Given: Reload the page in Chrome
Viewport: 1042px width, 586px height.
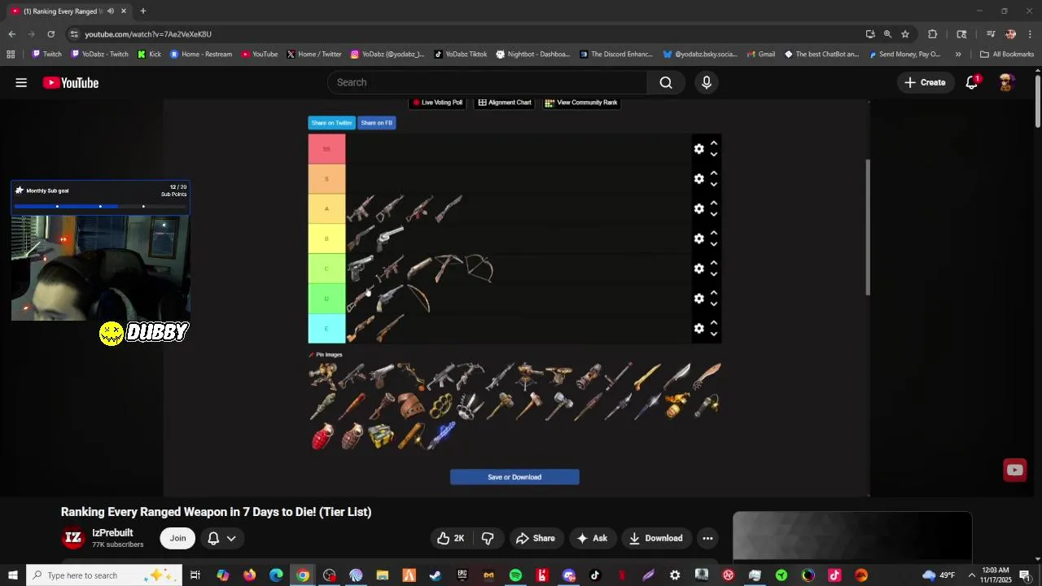Looking at the screenshot, I should click(x=50, y=34).
